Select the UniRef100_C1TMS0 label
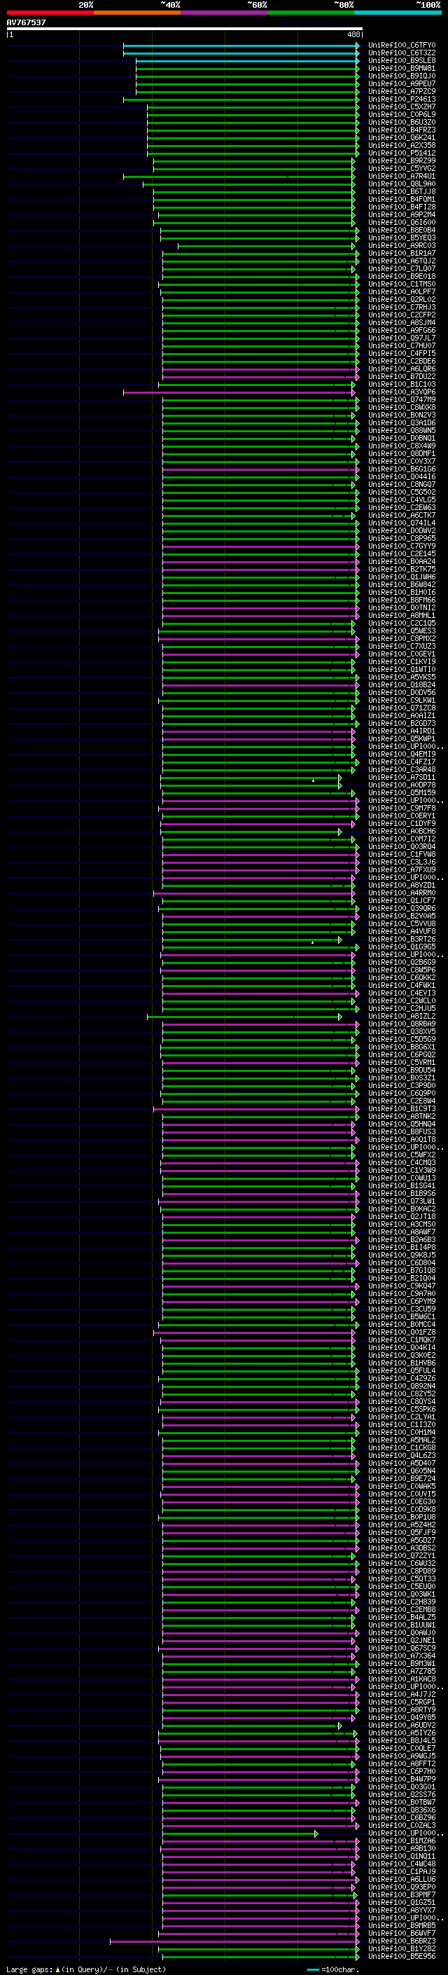448x1975 pixels. 401,284
